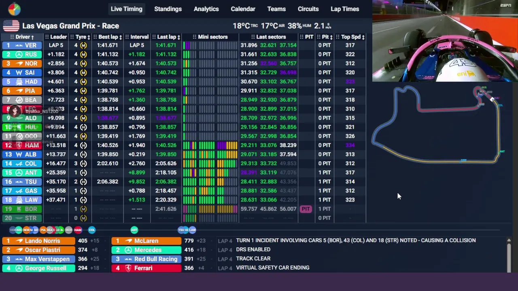Viewport: 518px width, 291px height.
Task: Switch to the Live Timing tab
Action: pos(127,9)
